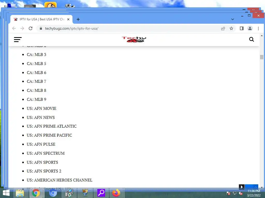The image size is (265, 198).
Task: Expand the tab search dropdown chevron
Action: (233, 19)
